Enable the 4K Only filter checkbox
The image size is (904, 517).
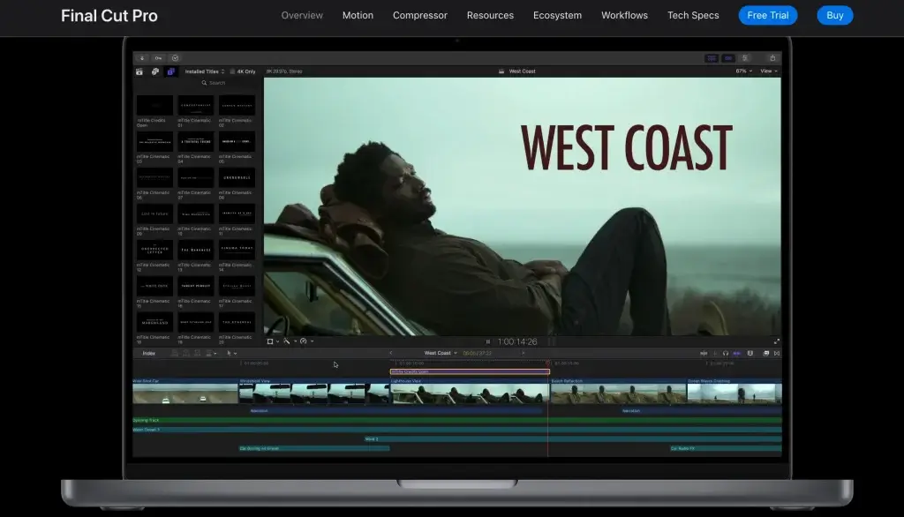[232, 71]
